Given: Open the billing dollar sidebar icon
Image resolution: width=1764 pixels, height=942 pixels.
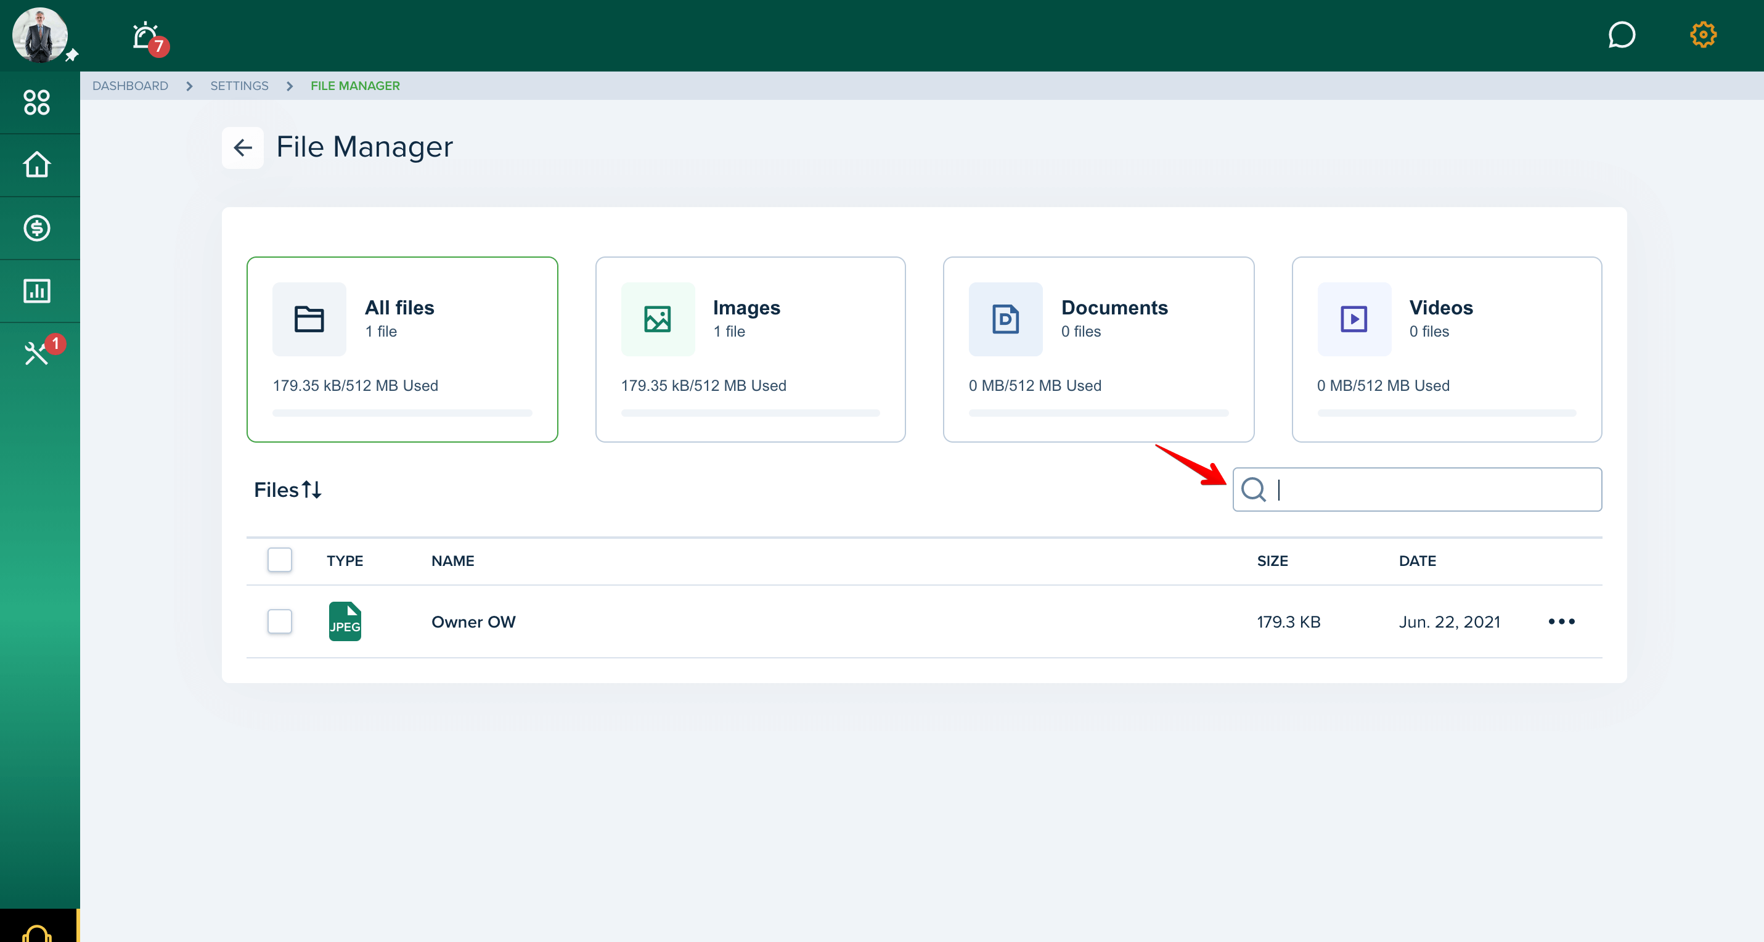Looking at the screenshot, I should [x=37, y=227].
